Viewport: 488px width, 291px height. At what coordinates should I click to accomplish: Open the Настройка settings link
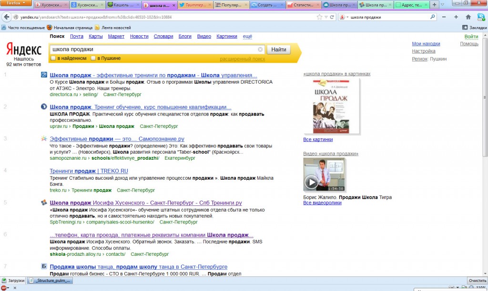click(423, 51)
